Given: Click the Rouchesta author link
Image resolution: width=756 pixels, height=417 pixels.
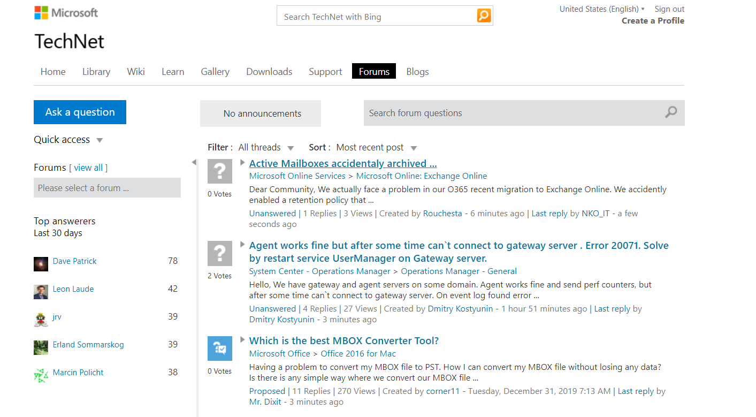Looking at the screenshot, I should [x=442, y=213].
